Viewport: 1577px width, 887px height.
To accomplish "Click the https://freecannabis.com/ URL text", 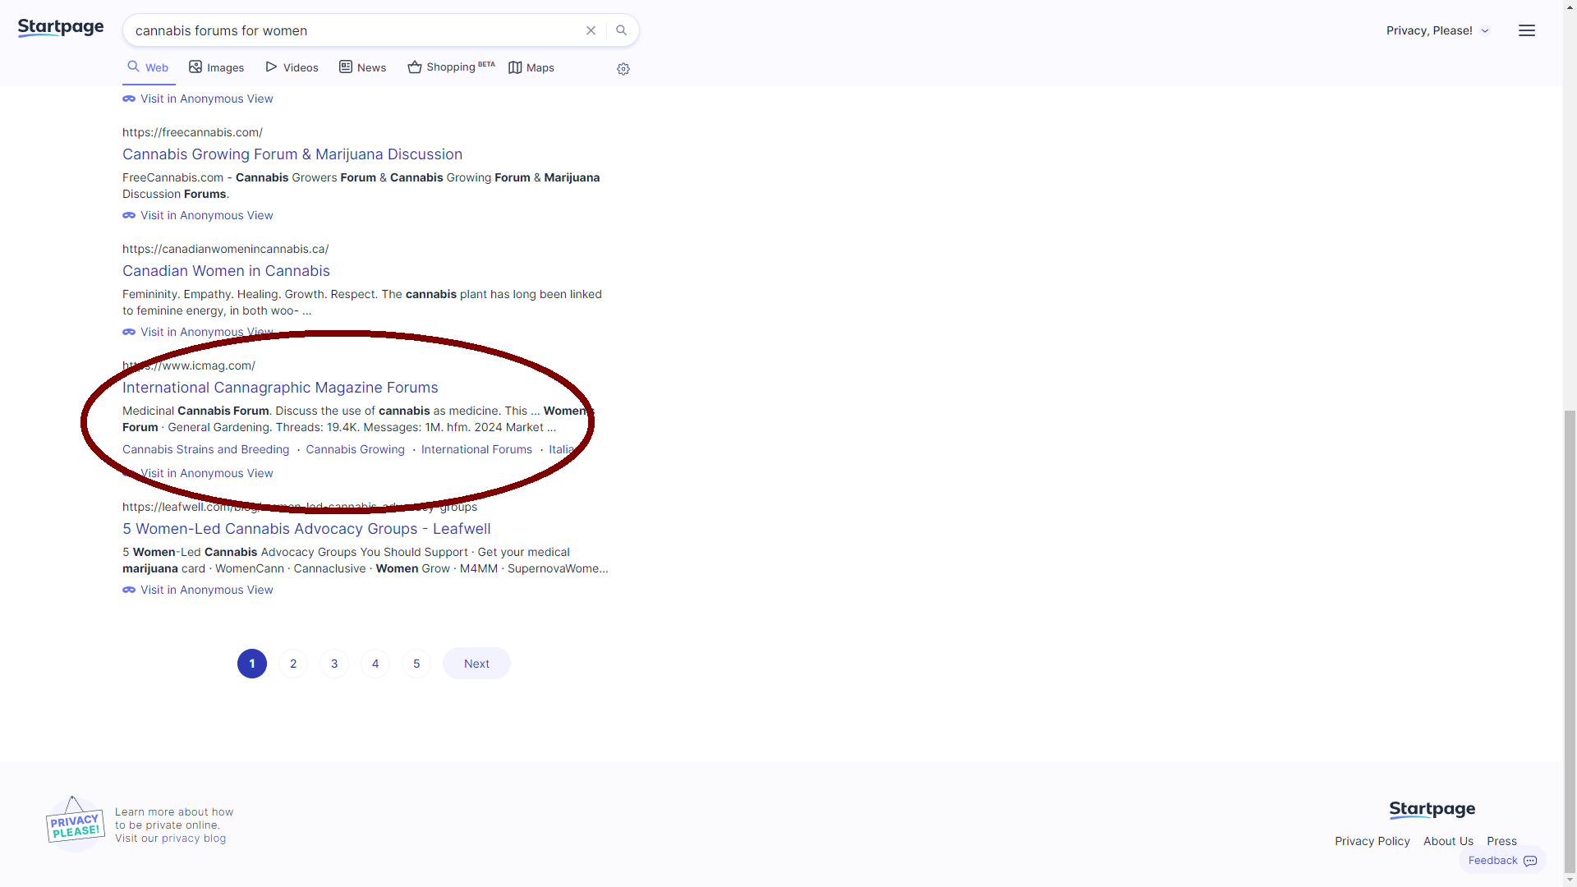I will coord(192,132).
